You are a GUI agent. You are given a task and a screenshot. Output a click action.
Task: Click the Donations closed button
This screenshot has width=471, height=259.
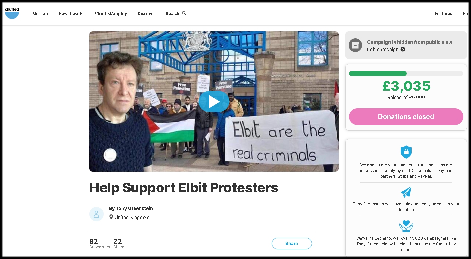point(406,117)
